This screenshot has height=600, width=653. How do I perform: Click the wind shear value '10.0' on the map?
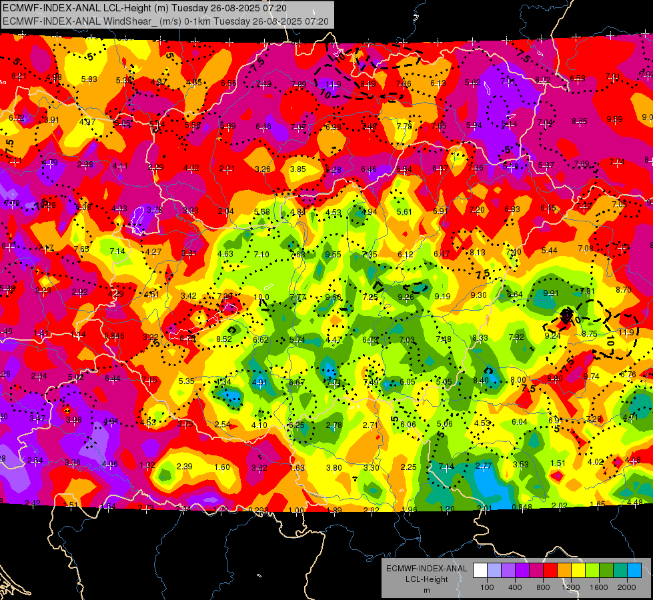coord(261,298)
